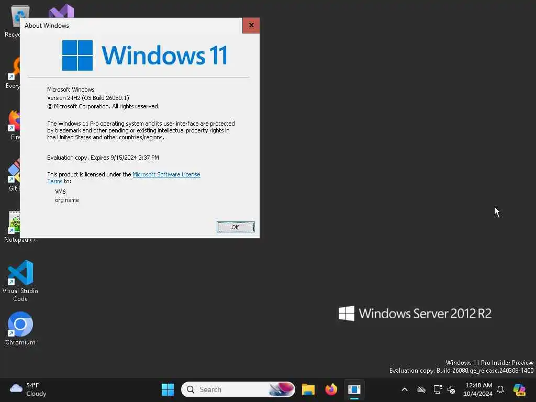
Task: Close the About Windows dialog
Action: [251, 25]
